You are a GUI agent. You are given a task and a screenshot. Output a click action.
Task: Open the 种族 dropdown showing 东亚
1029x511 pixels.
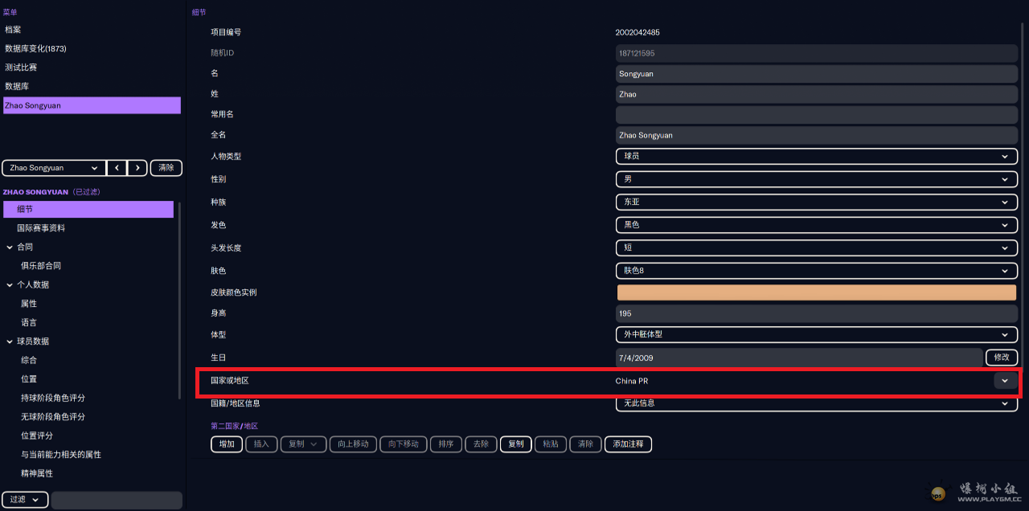817,202
